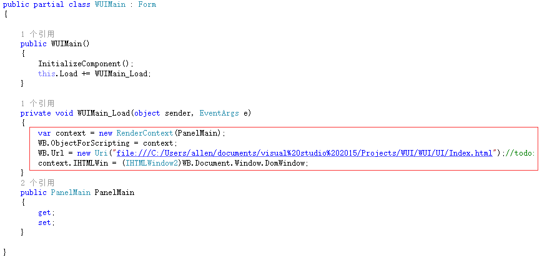
Task: Click the 'object' parameter type keyword
Action: coord(147,113)
